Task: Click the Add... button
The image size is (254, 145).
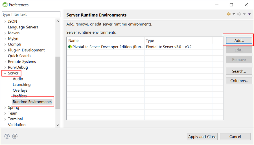Action: click(239, 40)
